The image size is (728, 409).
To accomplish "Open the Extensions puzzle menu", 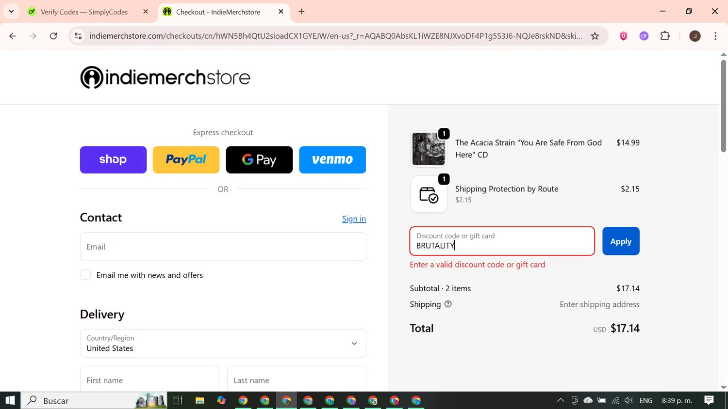I will (x=665, y=36).
